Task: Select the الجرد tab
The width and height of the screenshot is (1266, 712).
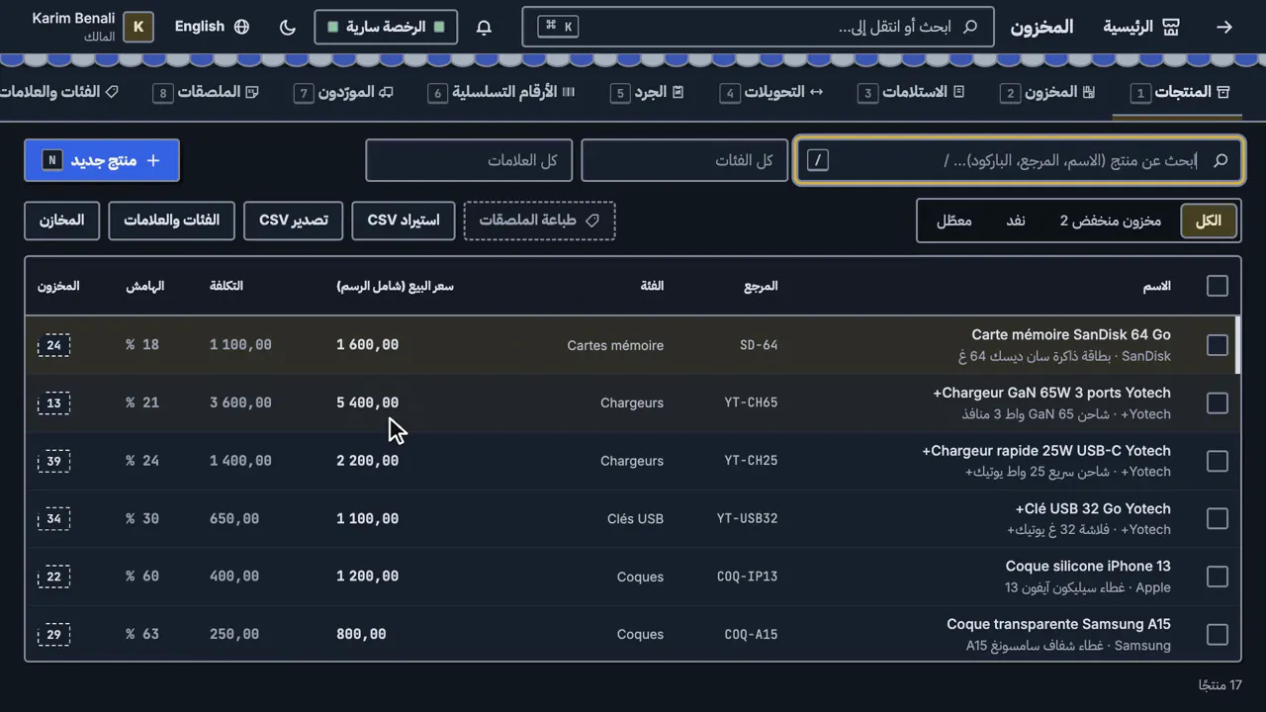Action: point(648,92)
